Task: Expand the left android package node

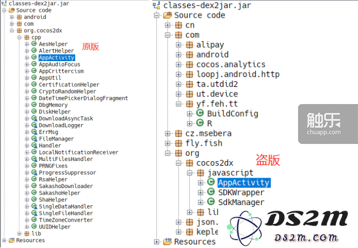Action: pyautogui.click(x=12, y=17)
